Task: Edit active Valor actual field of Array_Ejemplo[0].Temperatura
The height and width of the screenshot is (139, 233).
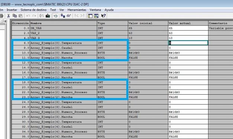Action: [188, 43]
